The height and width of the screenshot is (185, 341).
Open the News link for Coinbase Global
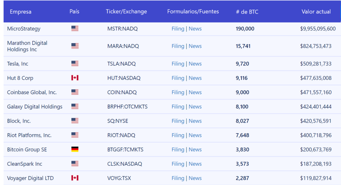point(195,92)
